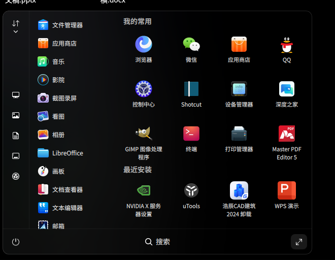Viewport: 335px width, 260px height.
Task: Launch WPS 演示 from 最近安装
Action: tap(286, 196)
